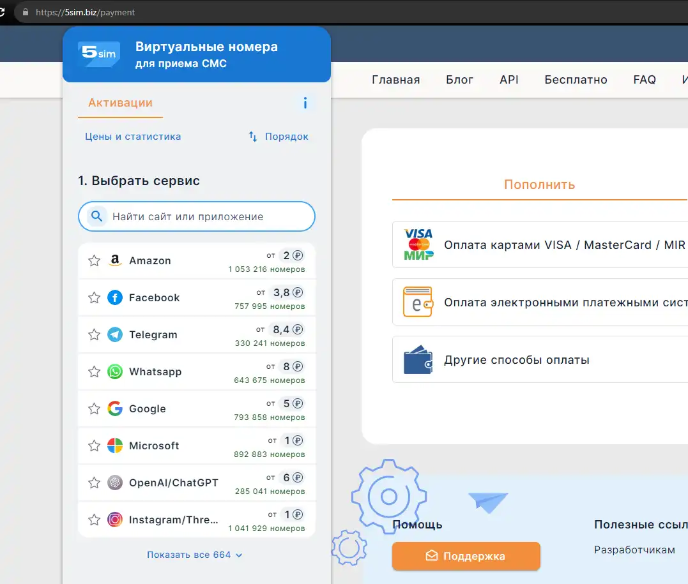The height and width of the screenshot is (584, 688).
Task: Click the Instagram logo icon
Action: [x=115, y=520]
